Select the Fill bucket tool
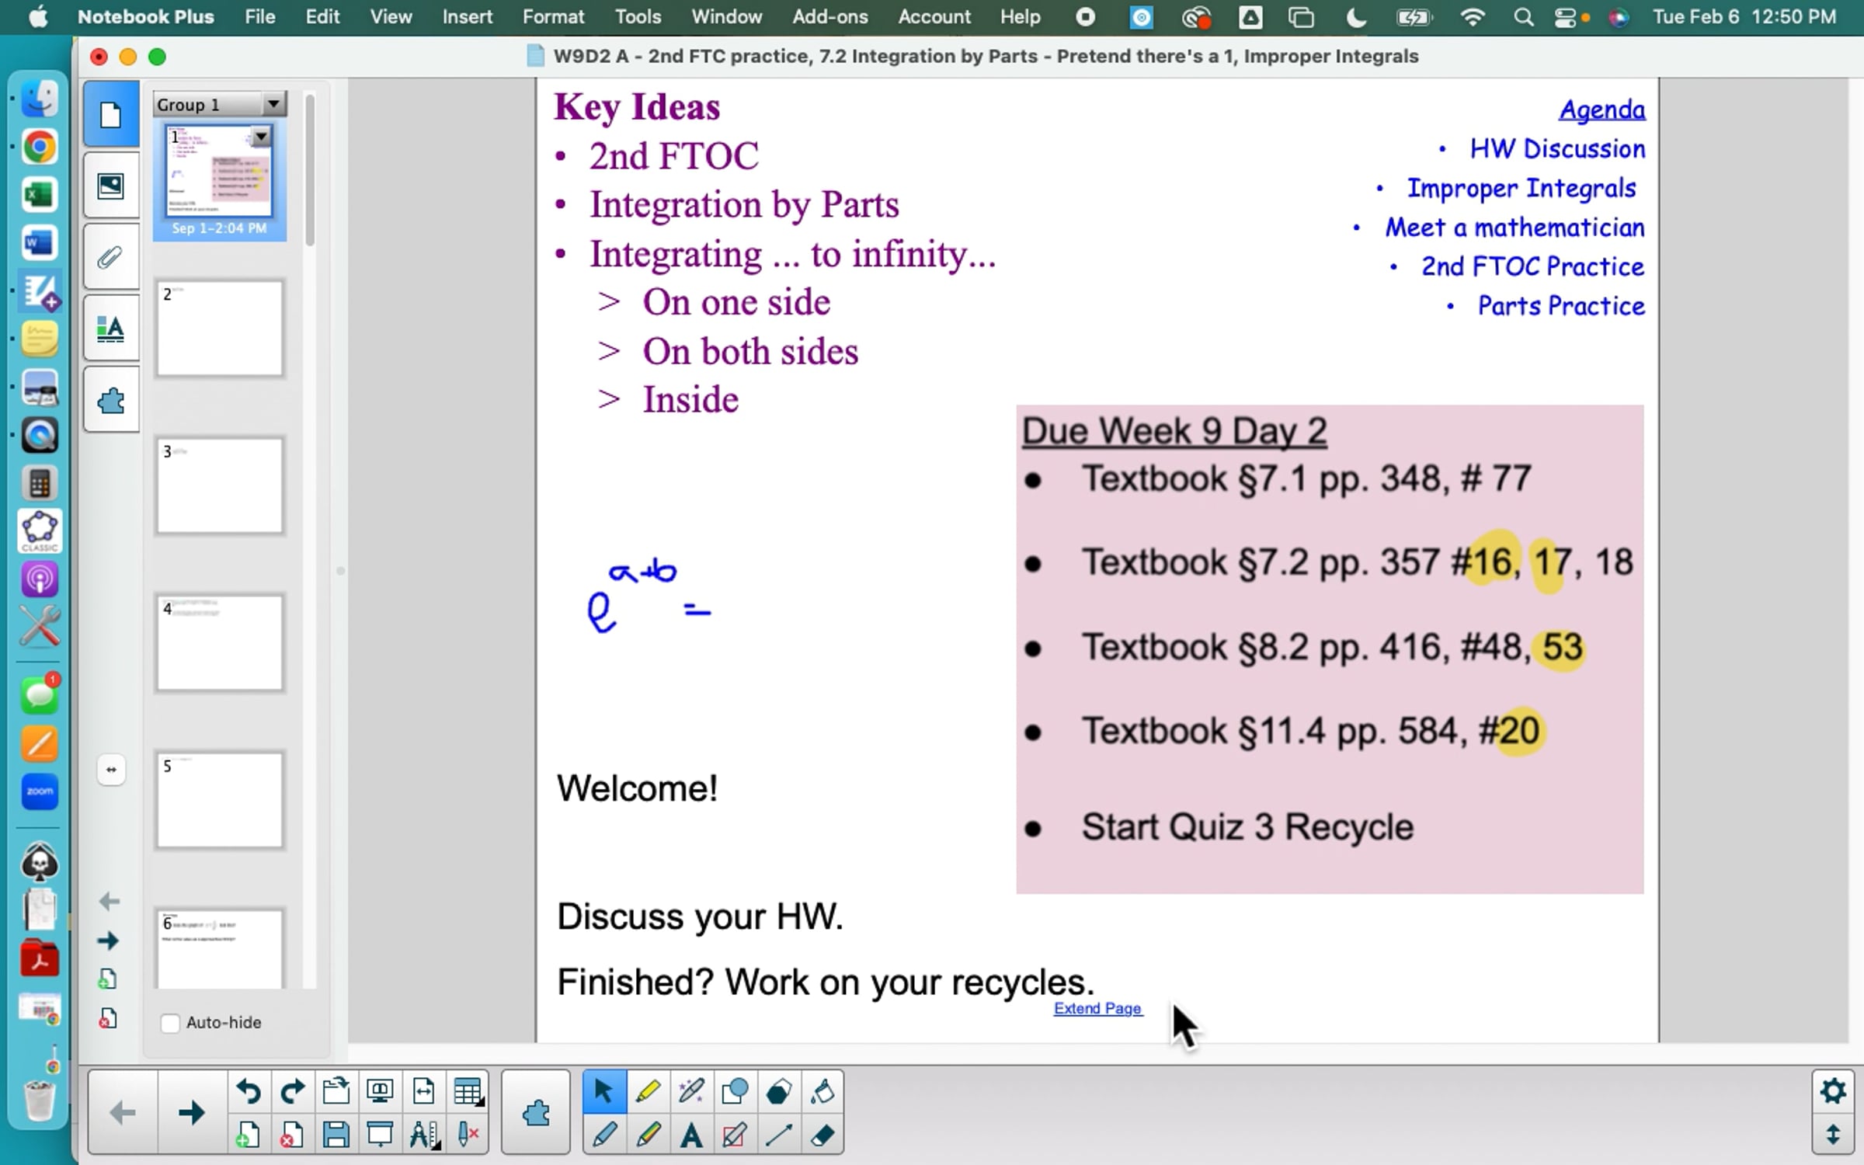The height and width of the screenshot is (1165, 1864). click(822, 1091)
